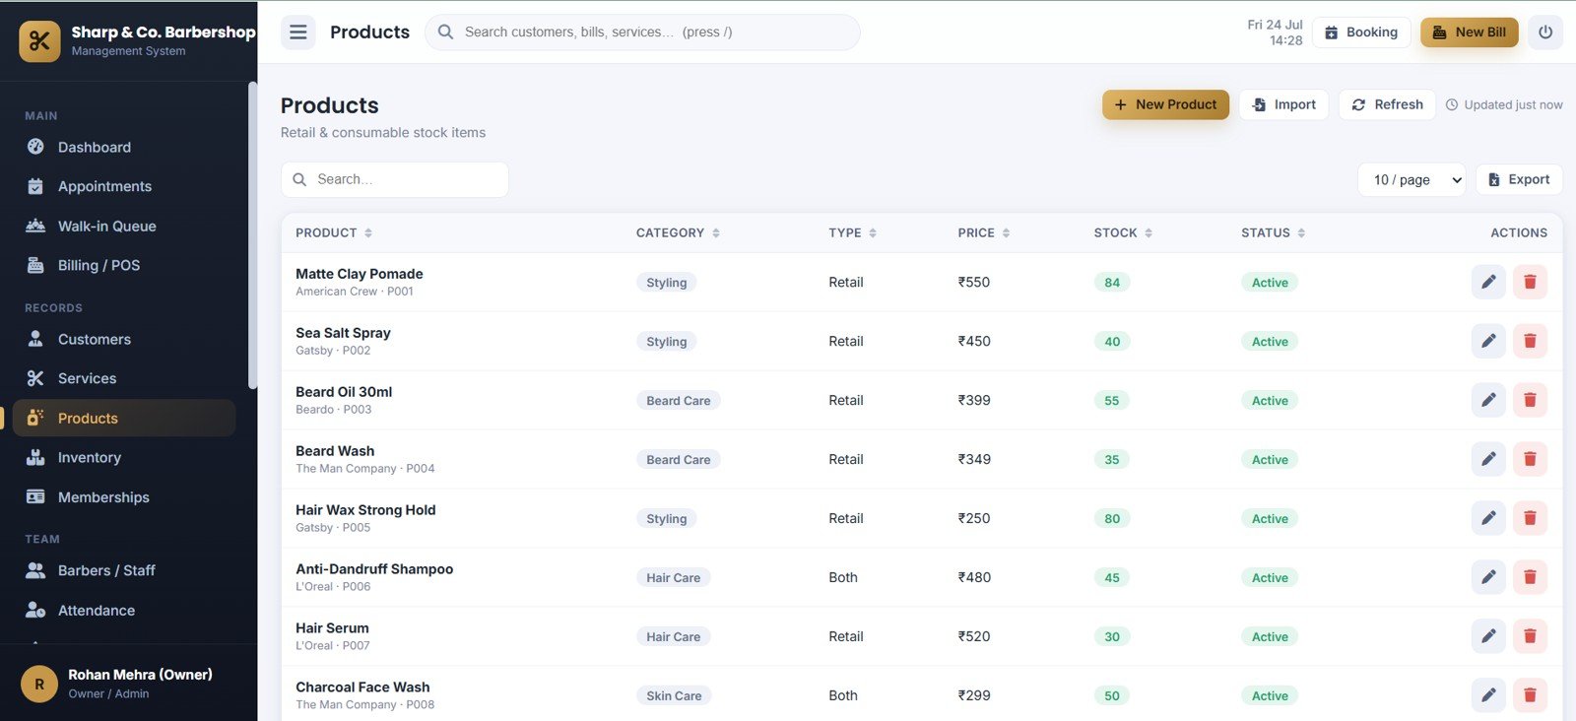Sort table by Type column
Screen dimensions: 1576x721
pyautogui.click(x=852, y=233)
